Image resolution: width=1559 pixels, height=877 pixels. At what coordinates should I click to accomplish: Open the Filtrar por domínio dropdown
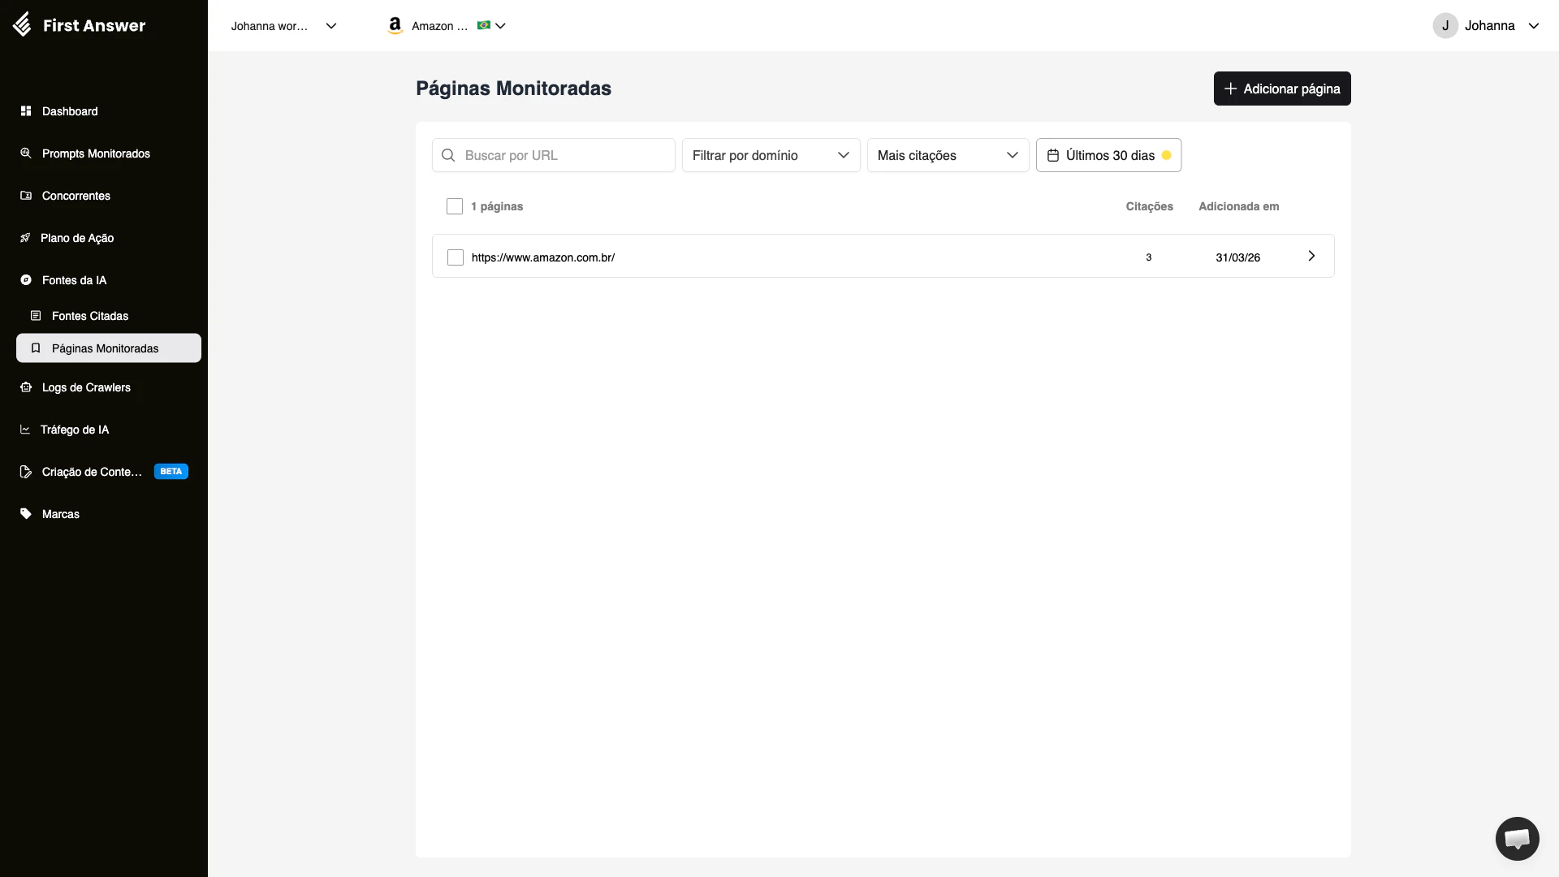coord(770,155)
